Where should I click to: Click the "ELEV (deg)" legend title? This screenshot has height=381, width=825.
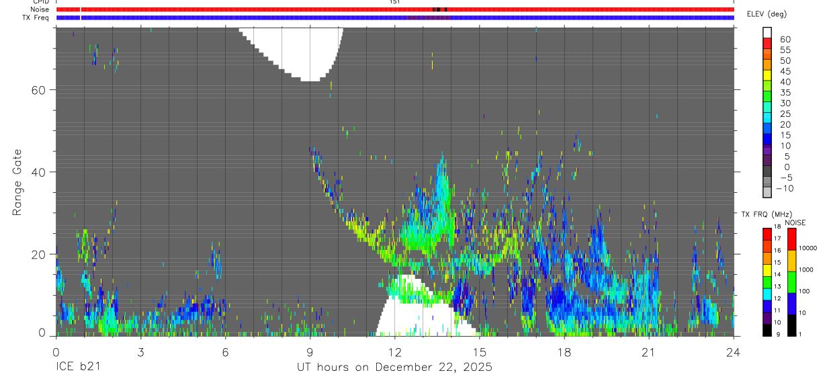coord(767,14)
